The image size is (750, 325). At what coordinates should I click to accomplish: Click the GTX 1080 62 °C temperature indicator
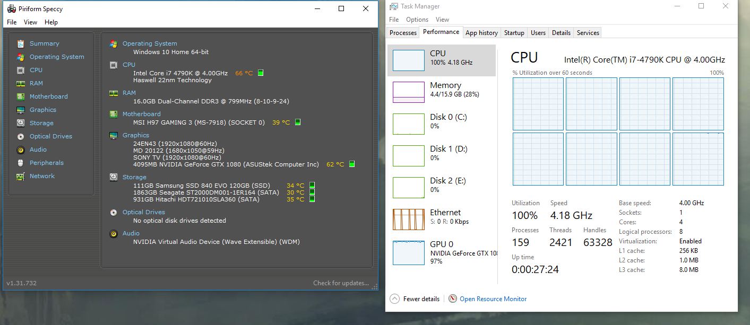[x=352, y=164]
